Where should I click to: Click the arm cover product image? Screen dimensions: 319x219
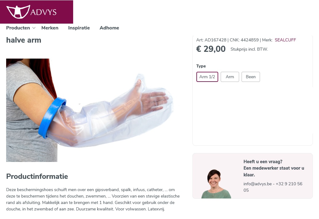(x=90, y=110)
